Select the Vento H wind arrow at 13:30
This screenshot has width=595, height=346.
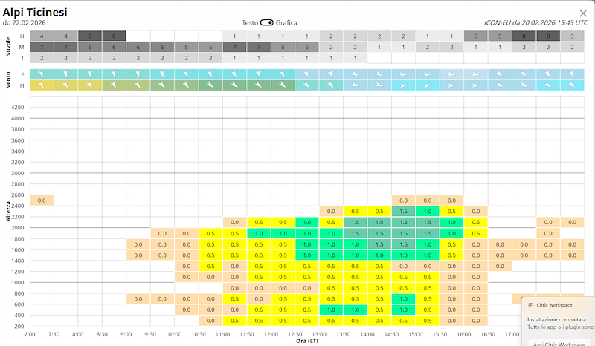(x=356, y=85)
